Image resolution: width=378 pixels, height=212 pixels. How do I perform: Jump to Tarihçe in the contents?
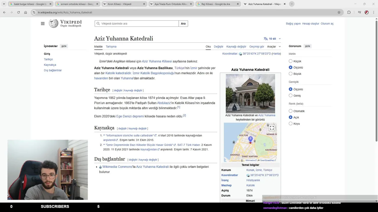click(x=48, y=59)
